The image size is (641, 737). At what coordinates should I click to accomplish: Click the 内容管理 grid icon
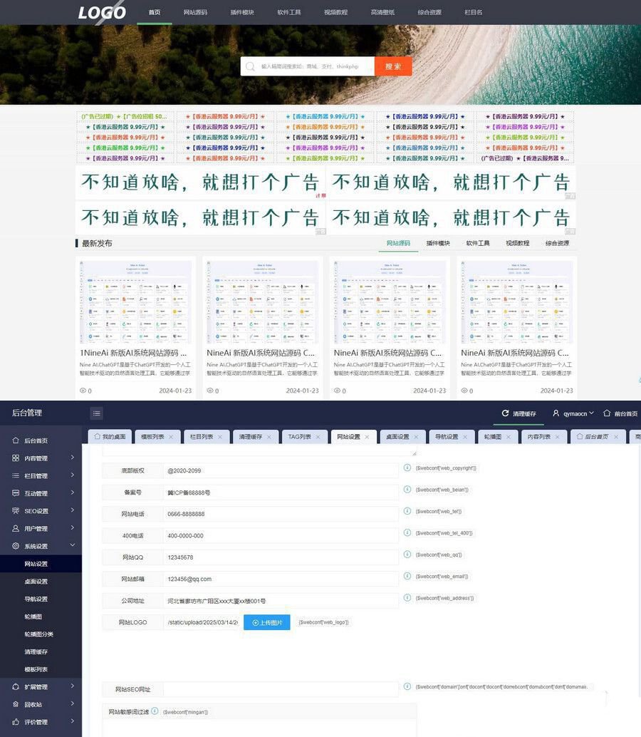16,458
